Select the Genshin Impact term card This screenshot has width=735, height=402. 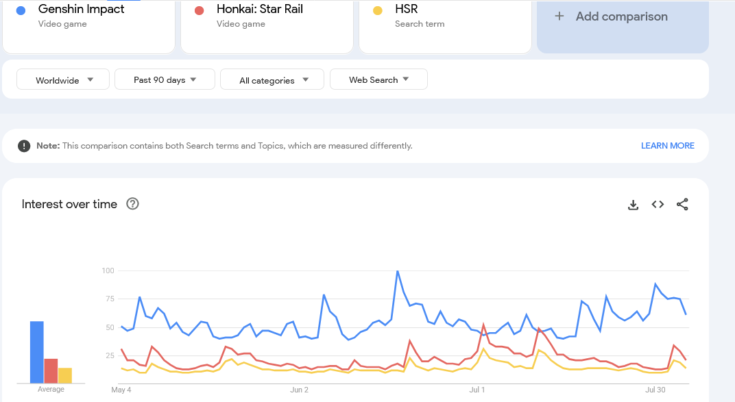pos(88,27)
